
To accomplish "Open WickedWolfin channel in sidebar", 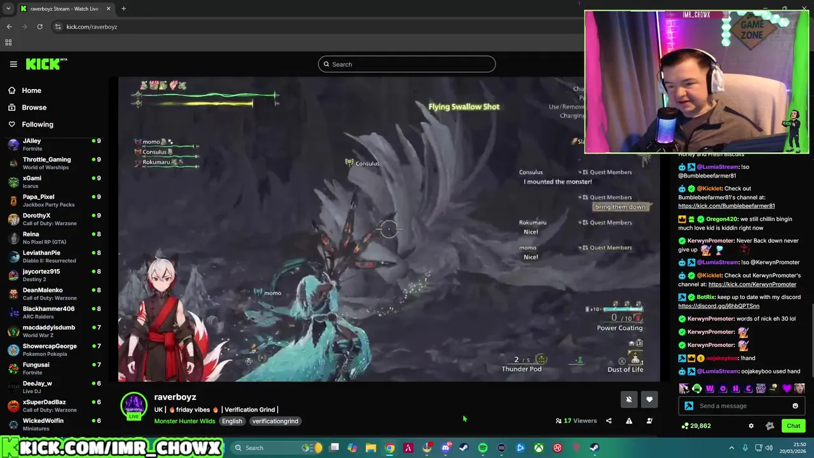I will (x=54, y=424).
